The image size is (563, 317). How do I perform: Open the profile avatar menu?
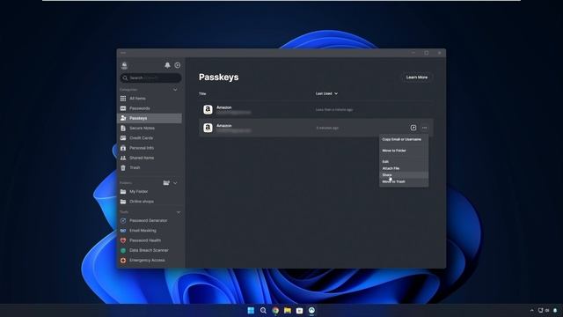click(x=124, y=65)
